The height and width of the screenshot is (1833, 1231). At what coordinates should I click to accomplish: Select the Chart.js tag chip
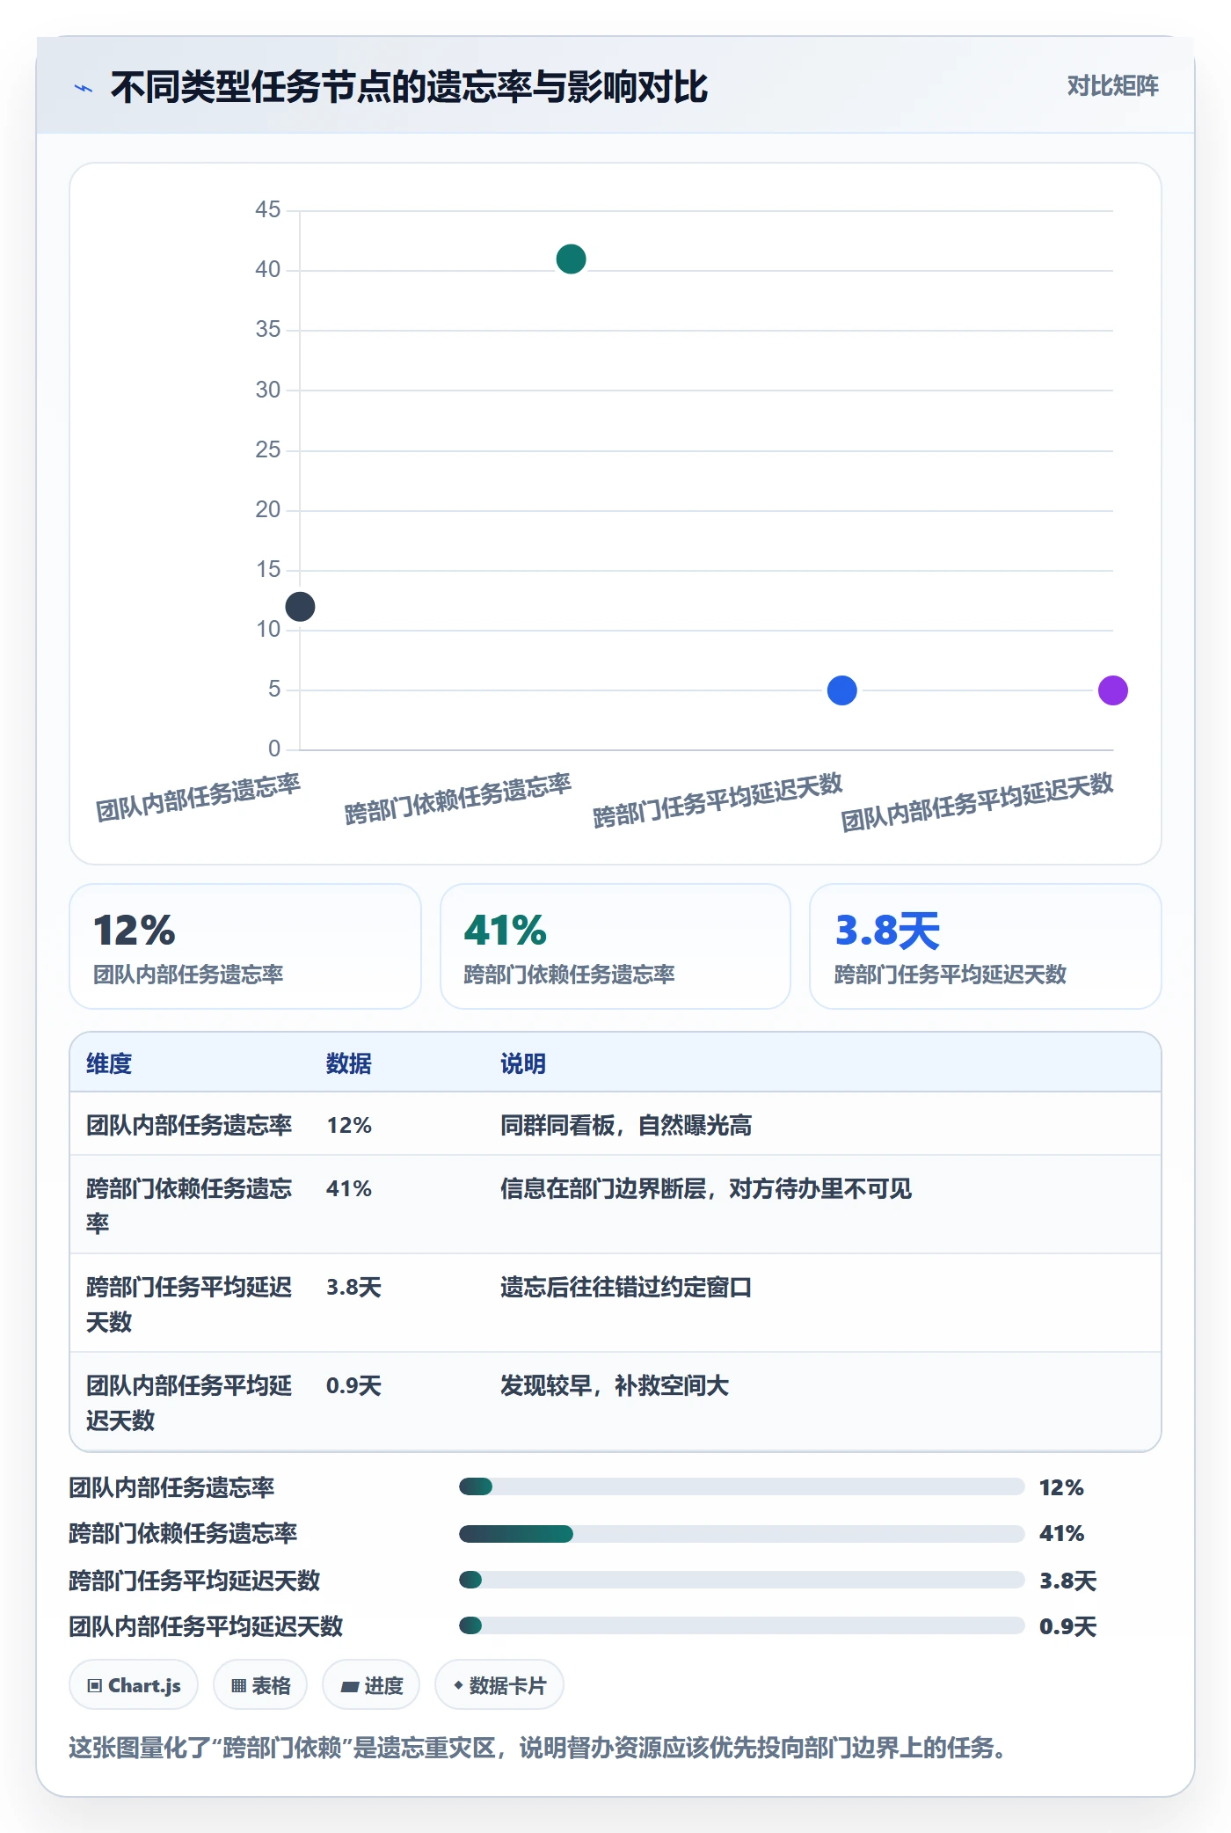pyautogui.click(x=134, y=1685)
